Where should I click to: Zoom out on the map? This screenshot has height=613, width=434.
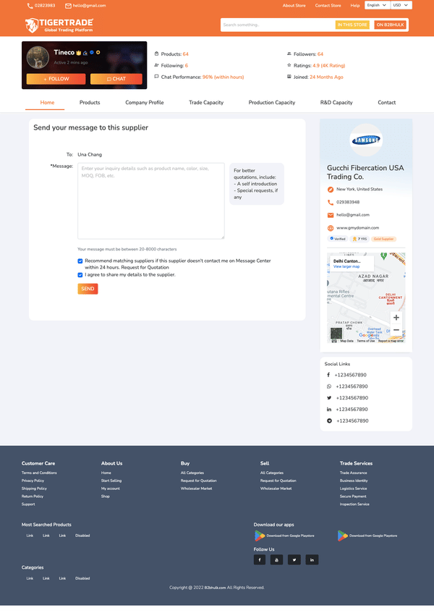[396, 330]
